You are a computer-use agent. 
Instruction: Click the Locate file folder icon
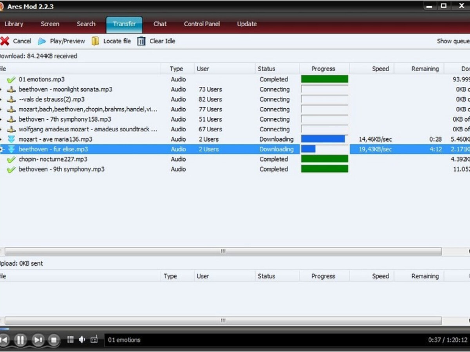pos(95,41)
